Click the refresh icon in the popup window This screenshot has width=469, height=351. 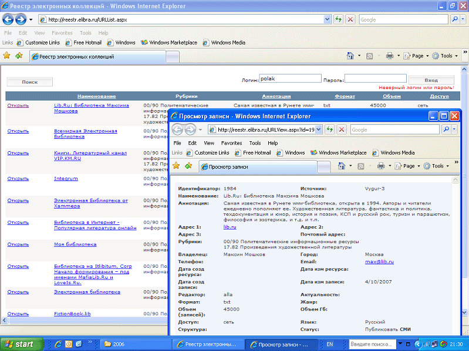[x=330, y=130]
